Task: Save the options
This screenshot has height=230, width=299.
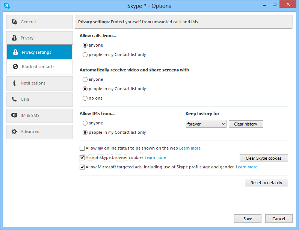Action: (248, 219)
